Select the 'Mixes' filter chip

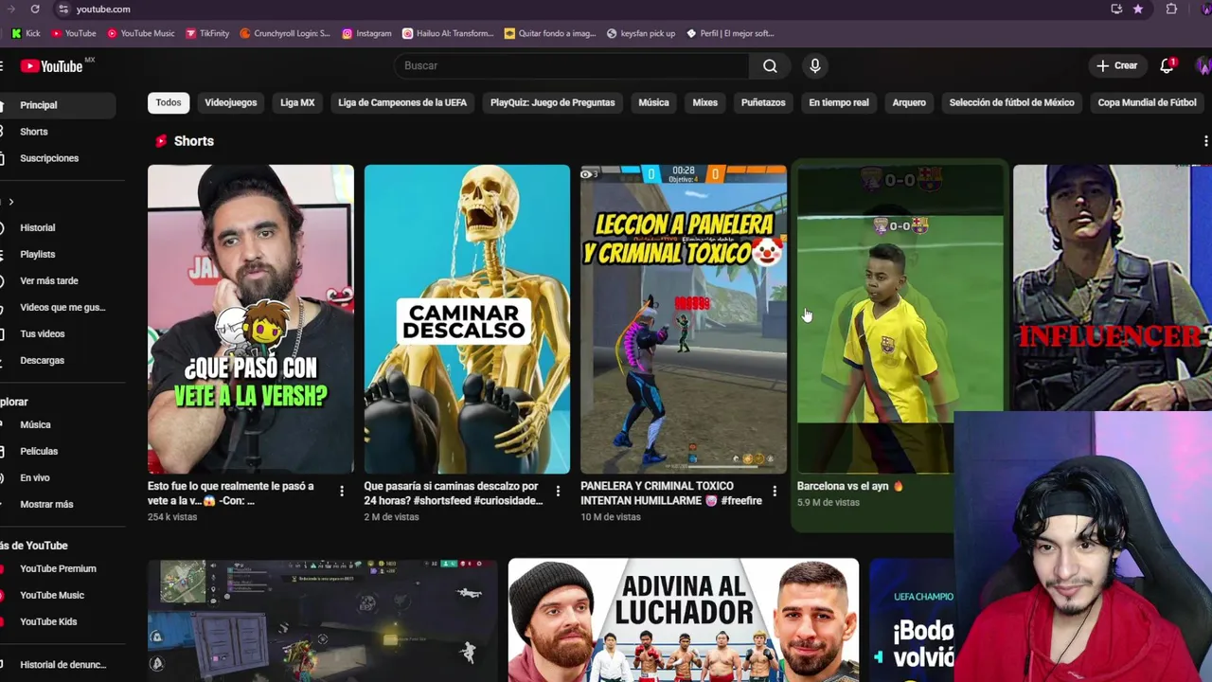pyautogui.click(x=705, y=102)
